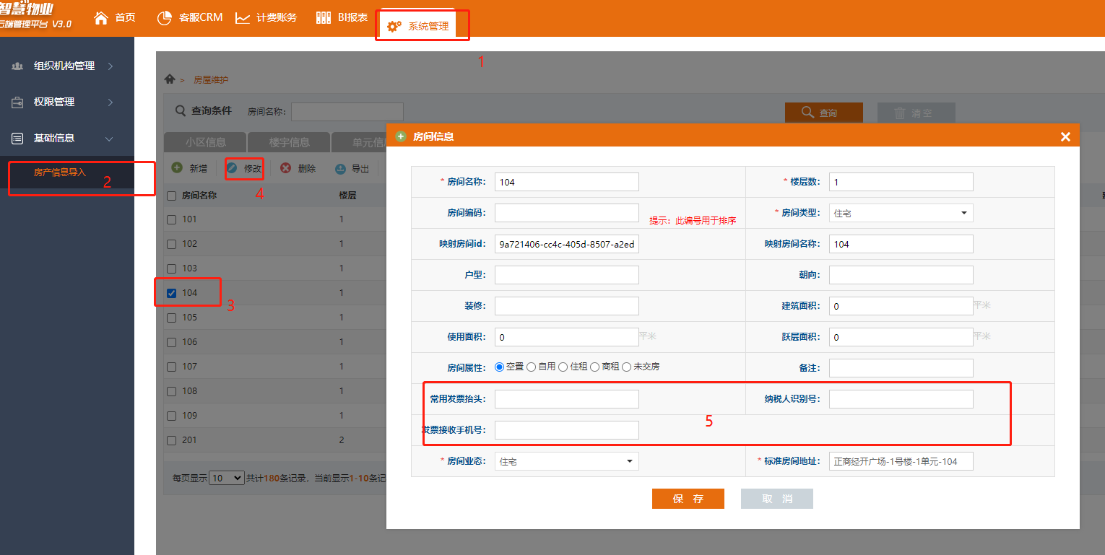Click the 清空 button
This screenshot has width=1105, height=555.
click(x=916, y=113)
